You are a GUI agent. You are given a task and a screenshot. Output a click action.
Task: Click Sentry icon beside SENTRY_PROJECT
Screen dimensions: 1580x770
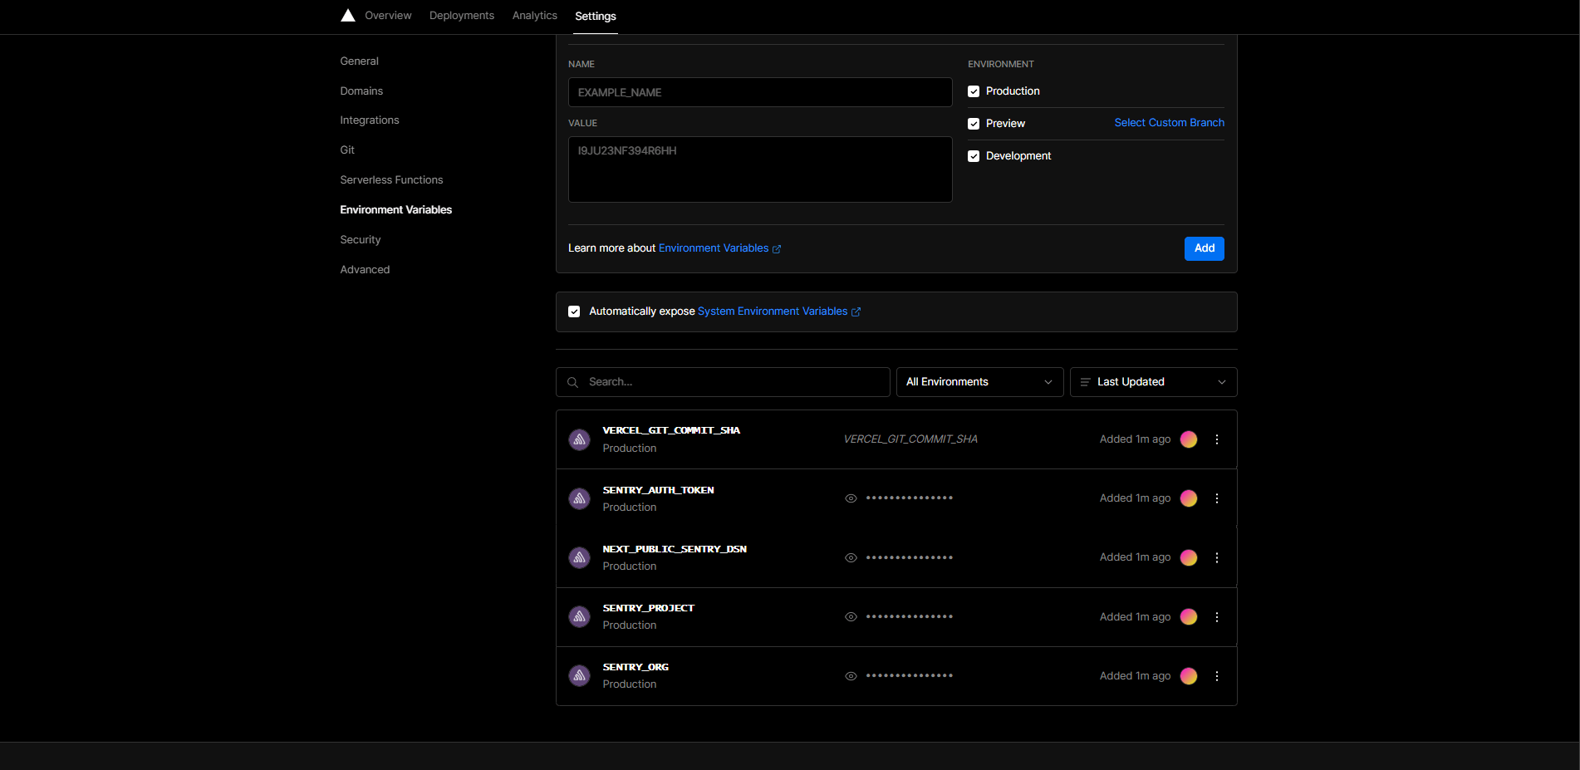tap(580, 616)
